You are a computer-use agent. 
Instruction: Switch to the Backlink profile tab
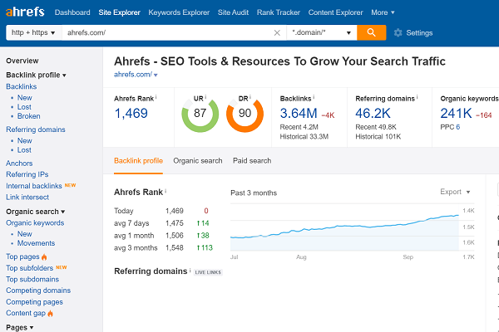click(138, 161)
